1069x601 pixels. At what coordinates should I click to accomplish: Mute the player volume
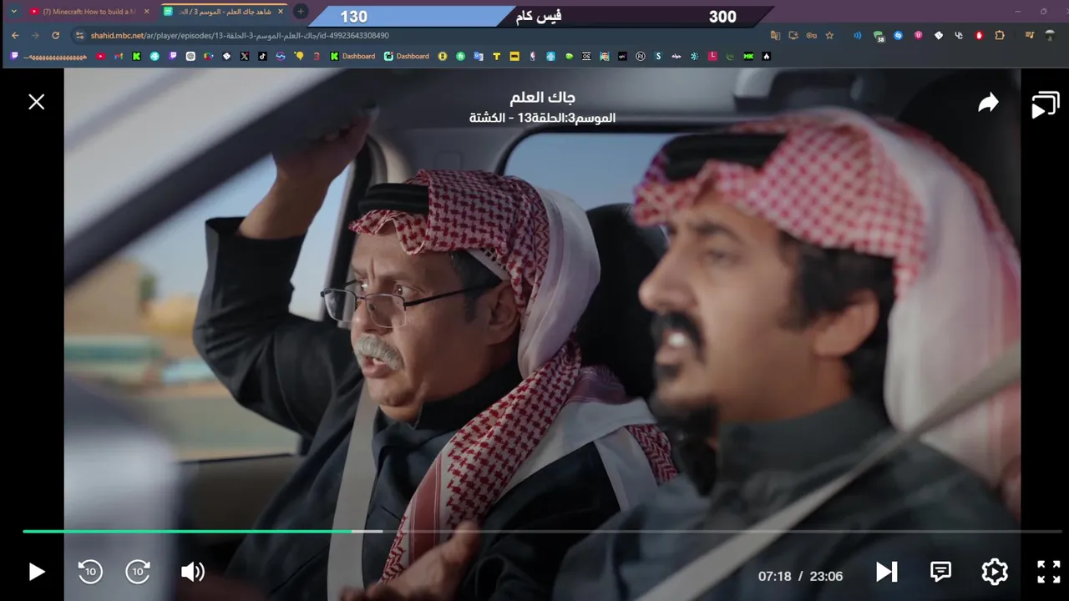(x=193, y=572)
